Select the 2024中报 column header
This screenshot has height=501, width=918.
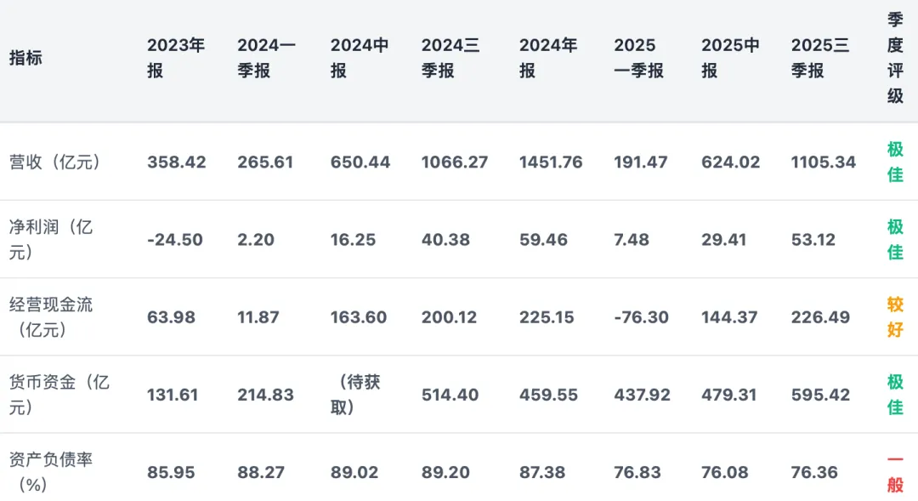[360, 58]
